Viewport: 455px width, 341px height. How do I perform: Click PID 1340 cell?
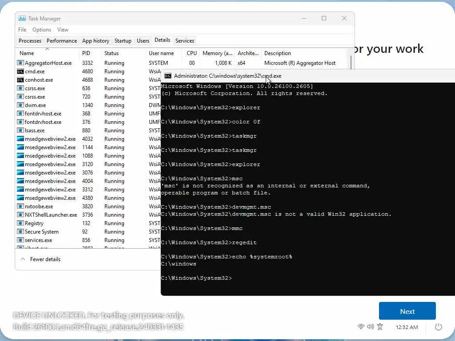point(88,105)
